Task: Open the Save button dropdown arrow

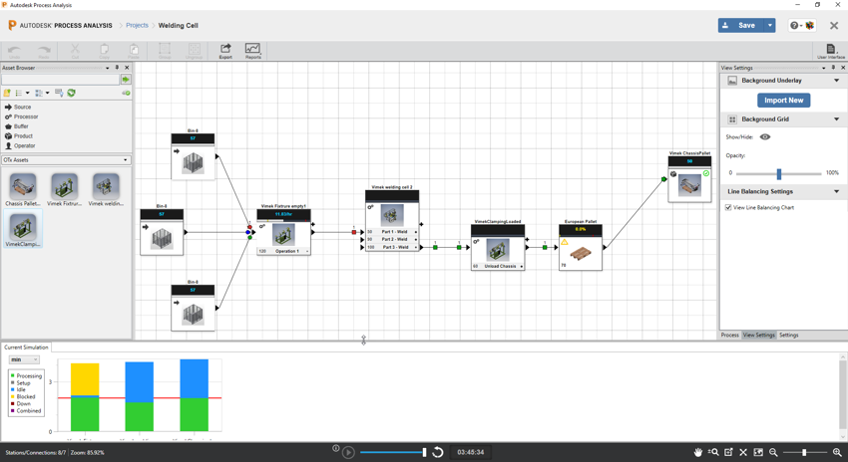Action: (769, 25)
